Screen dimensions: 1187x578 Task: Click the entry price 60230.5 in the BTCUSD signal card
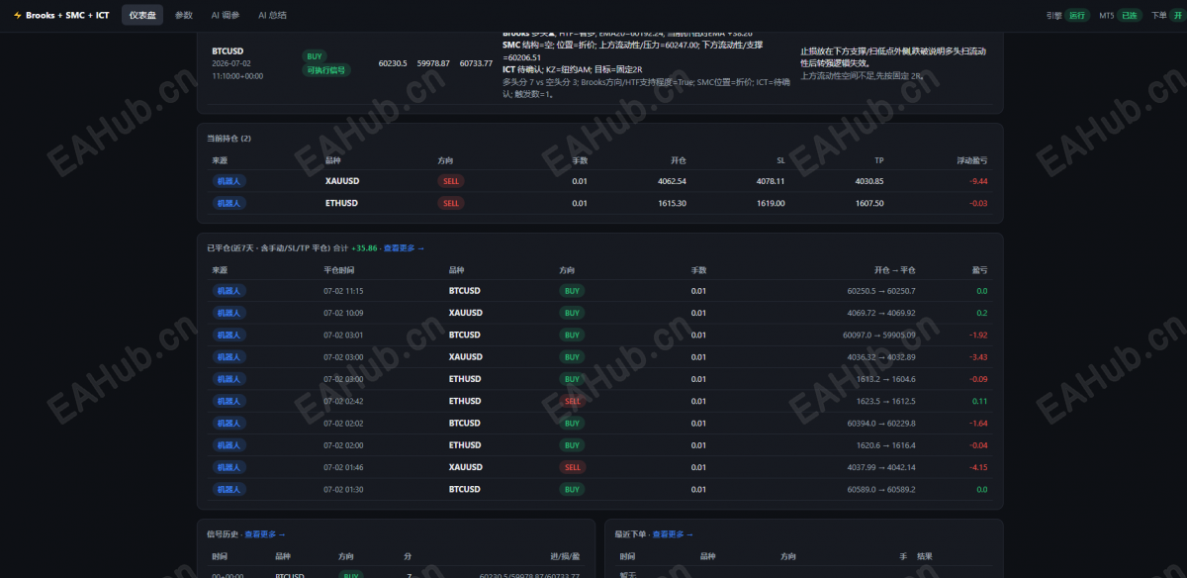(393, 63)
